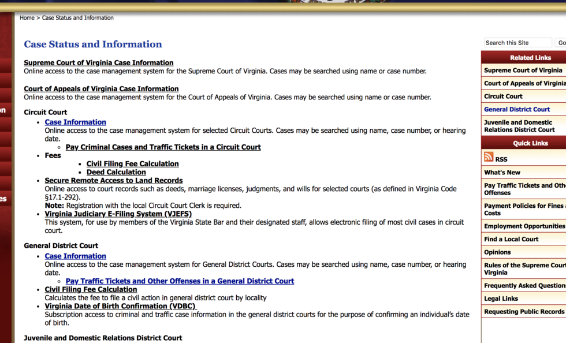The height and width of the screenshot is (343, 566).
Task: Open the Deed Calculation link
Action: tap(116, 172)
